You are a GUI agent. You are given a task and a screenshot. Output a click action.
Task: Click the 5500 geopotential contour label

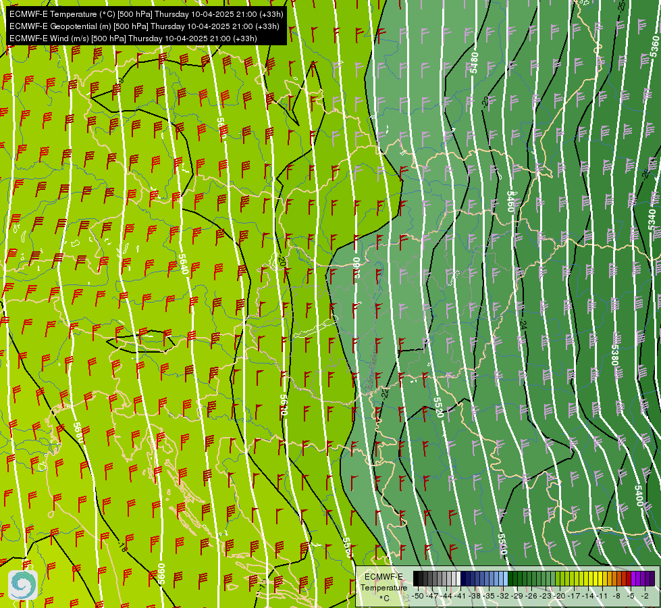(502, 544)
